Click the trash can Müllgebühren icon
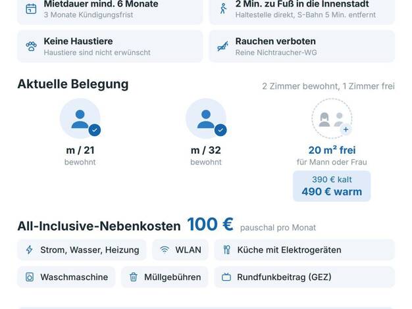412x309 pixels. (x=134, y=277)
